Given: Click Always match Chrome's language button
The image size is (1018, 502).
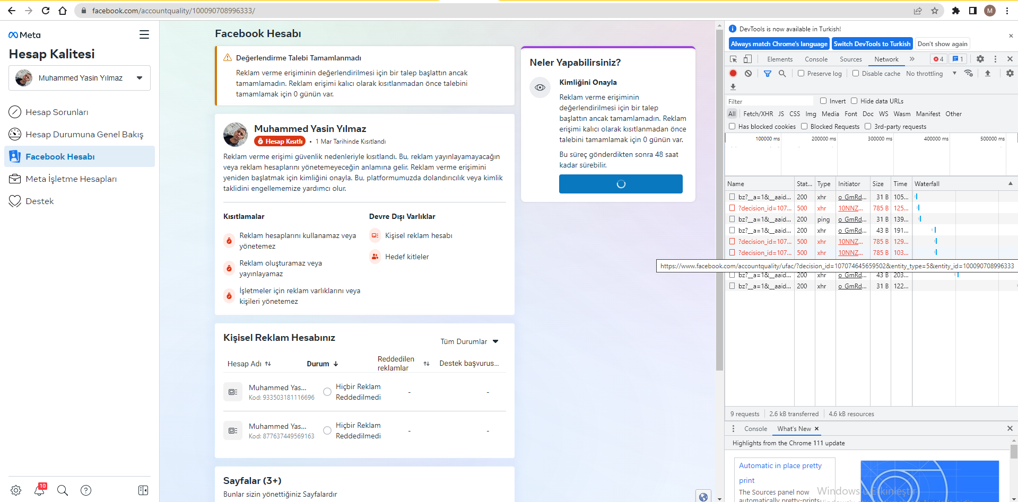Looking at the screenshot, I should click(x=779, y=44).
